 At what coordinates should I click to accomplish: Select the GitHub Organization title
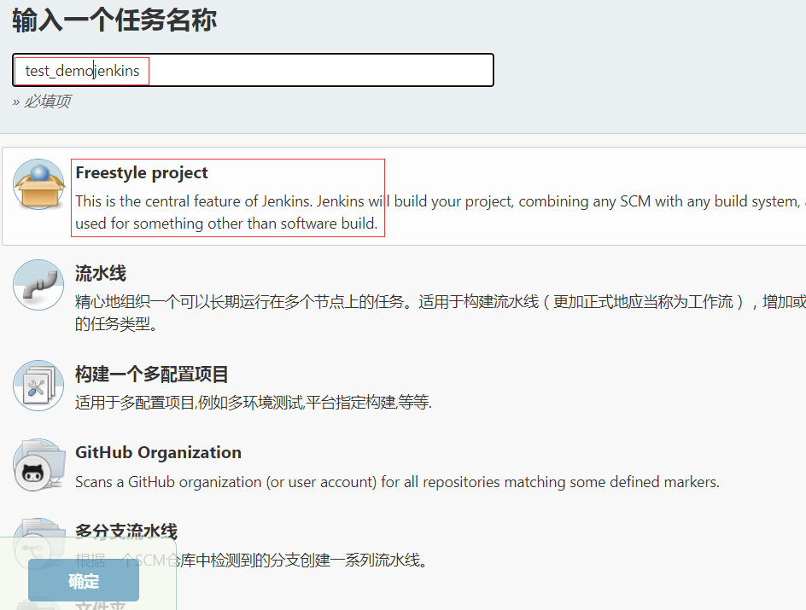(158, 452)
